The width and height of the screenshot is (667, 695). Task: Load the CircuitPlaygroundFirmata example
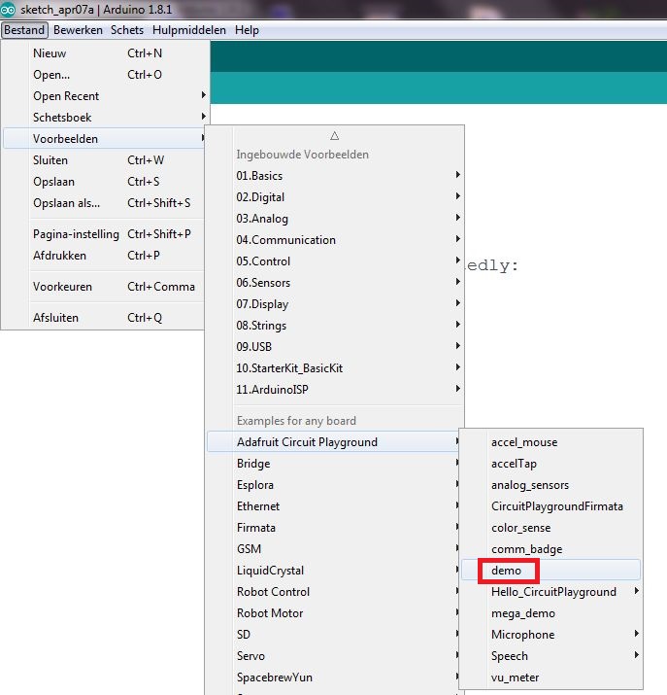coord(550,506)
